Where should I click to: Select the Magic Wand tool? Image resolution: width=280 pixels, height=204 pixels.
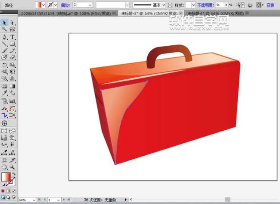click(x=4, y=29)
